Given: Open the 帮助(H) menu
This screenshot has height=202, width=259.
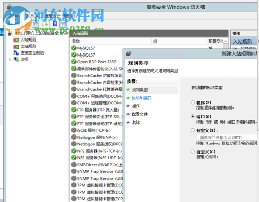Looking at the screenshot, I should [x=70, y=16].
